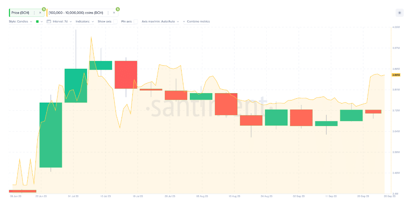Click the 24 Aug 23 date label
This screenshot has height=207, width=413.
[x=266, y=196]
